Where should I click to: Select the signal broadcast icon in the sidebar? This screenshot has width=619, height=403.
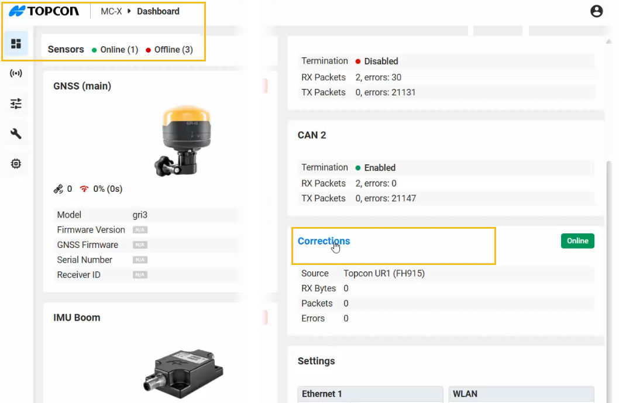pos(15,74)
